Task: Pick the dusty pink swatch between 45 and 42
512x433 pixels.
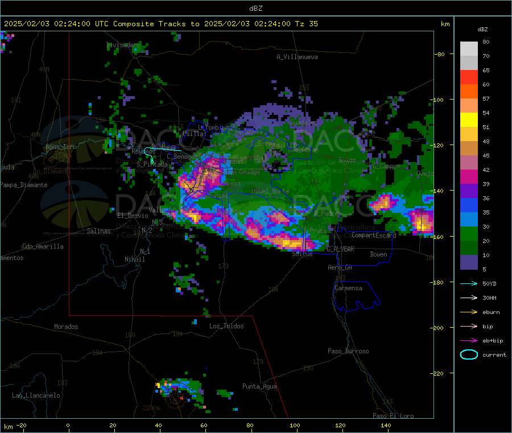Action: (469, 163)
